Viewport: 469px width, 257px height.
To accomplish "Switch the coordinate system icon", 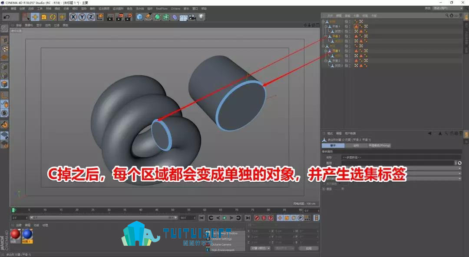I will (x=100, y=17).
